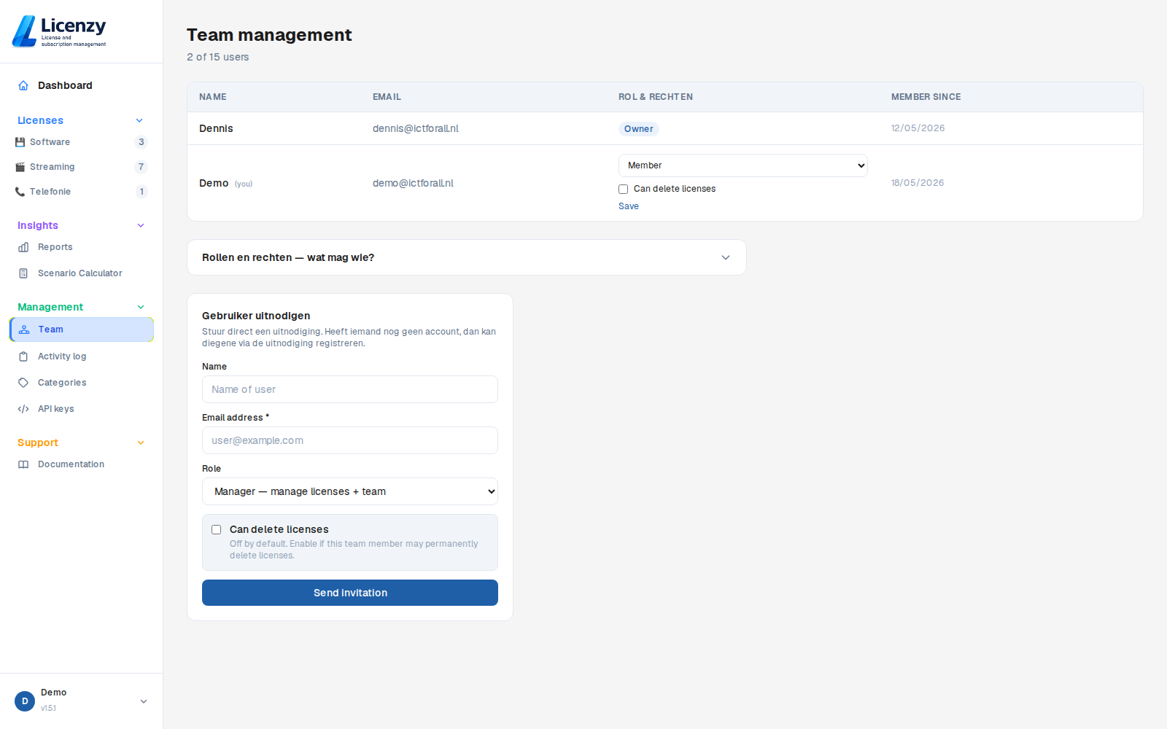The image size is (1167, 729).
Task: Click email demo@ictforall.nl
Action: click(x=413, y=183)
